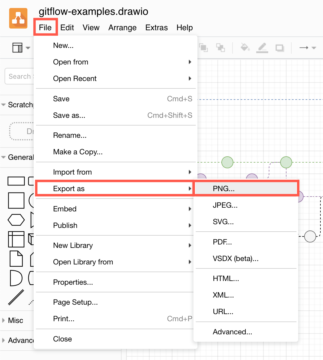Image resolution: width=323 pixels, height=360 pixels.
Task: Click Rename... in the File menu
Action: (70, 135)
